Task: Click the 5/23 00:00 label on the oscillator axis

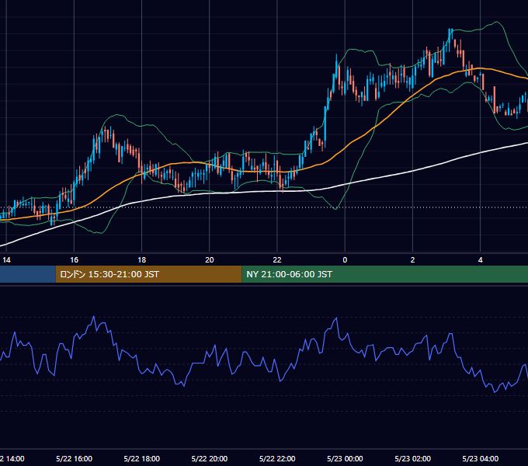Action: [x=345, y=458]
